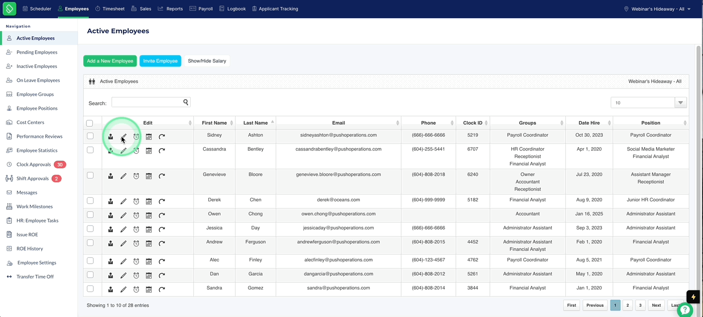703x317 pixels.
Task: Open the Logbook tab
Action: [x=232, y=9]
